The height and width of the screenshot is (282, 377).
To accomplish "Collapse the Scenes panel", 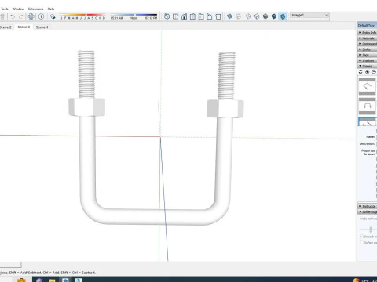I will click(368, 66).
